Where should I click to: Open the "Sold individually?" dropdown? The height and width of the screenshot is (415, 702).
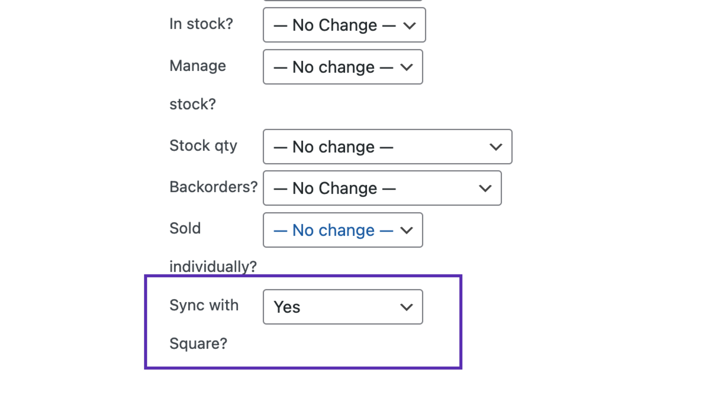342,230
